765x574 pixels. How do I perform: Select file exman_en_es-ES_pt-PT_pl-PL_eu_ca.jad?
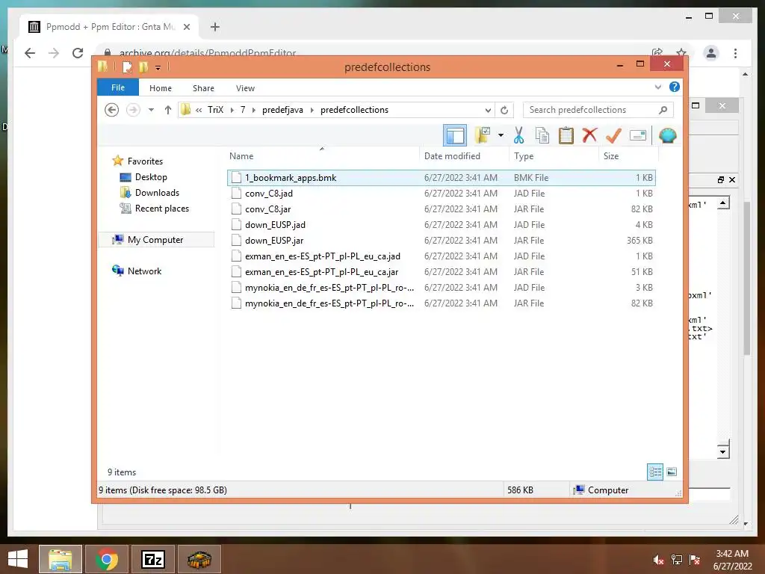pyautogui.click(x=441, y=256)
